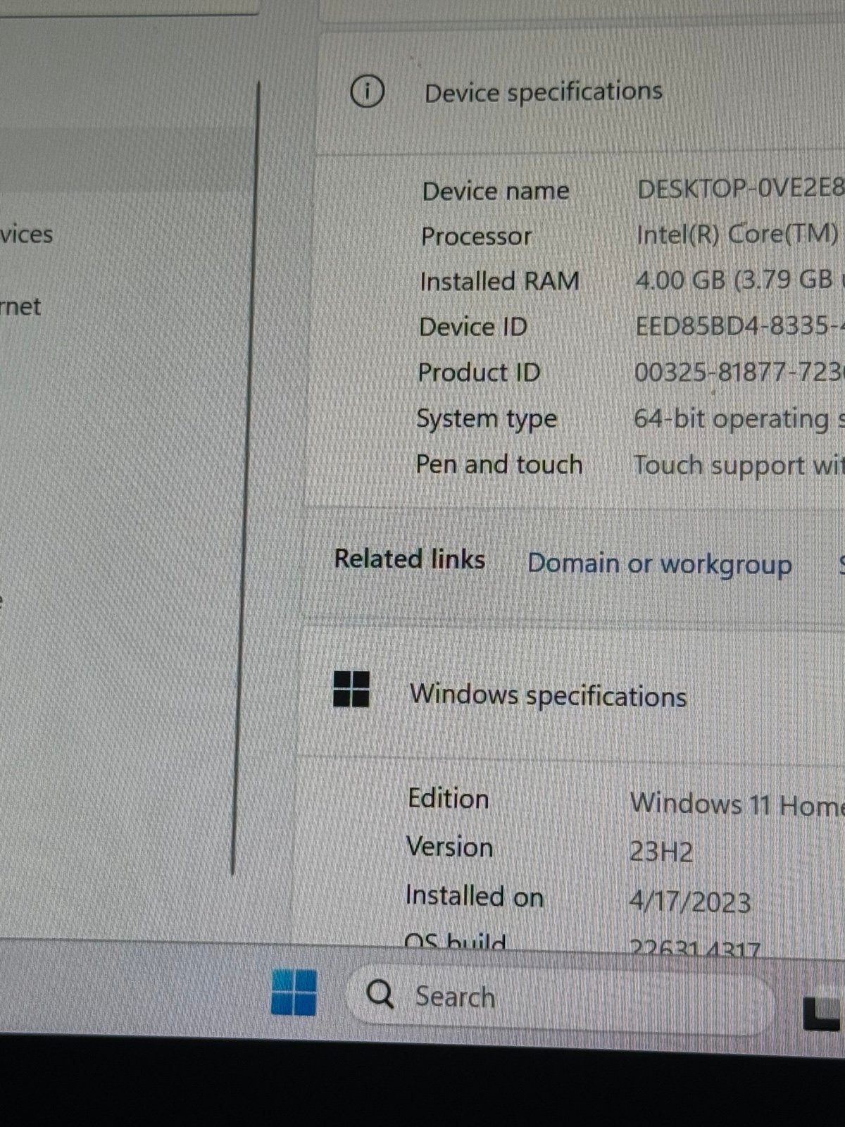845x1127 pixels.
Task: Collapse the Device specifications section header
Action: click(x=577, y=93)
